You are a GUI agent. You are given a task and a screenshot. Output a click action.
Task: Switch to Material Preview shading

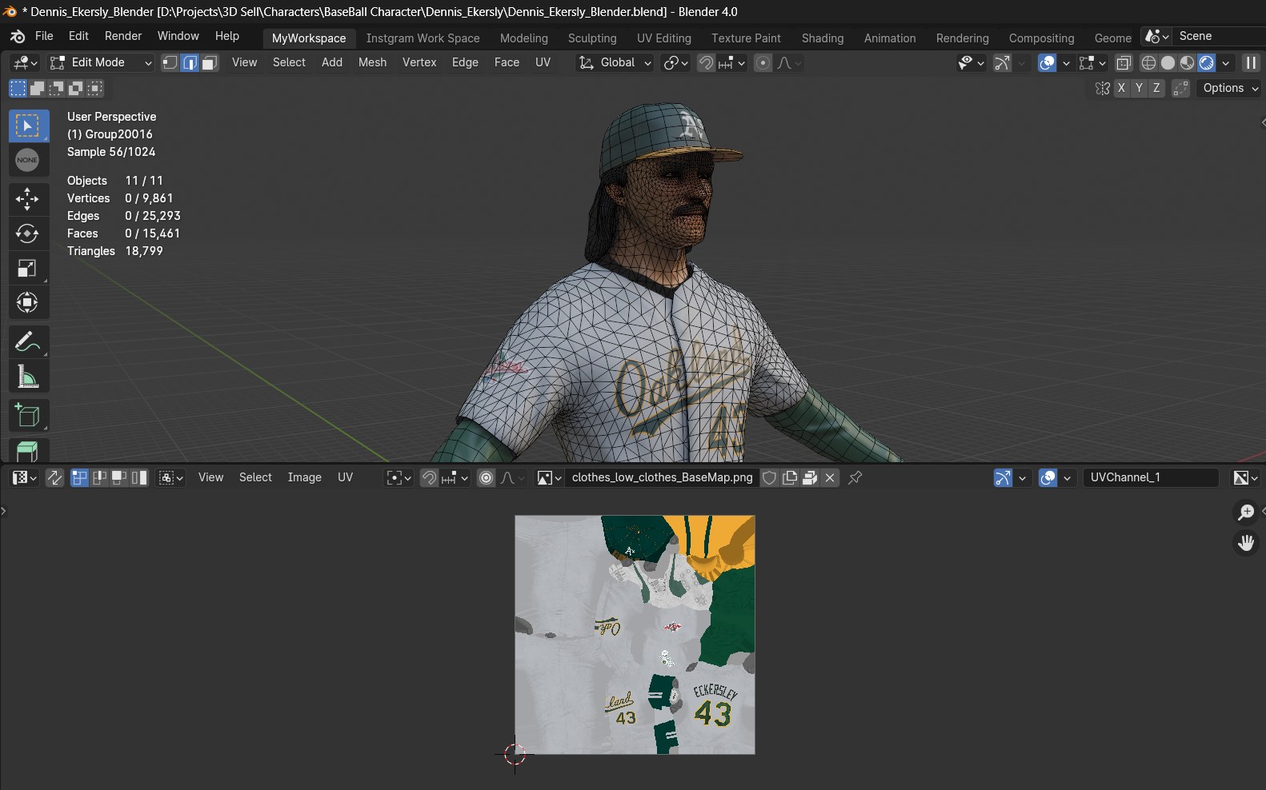[1188, 62]
